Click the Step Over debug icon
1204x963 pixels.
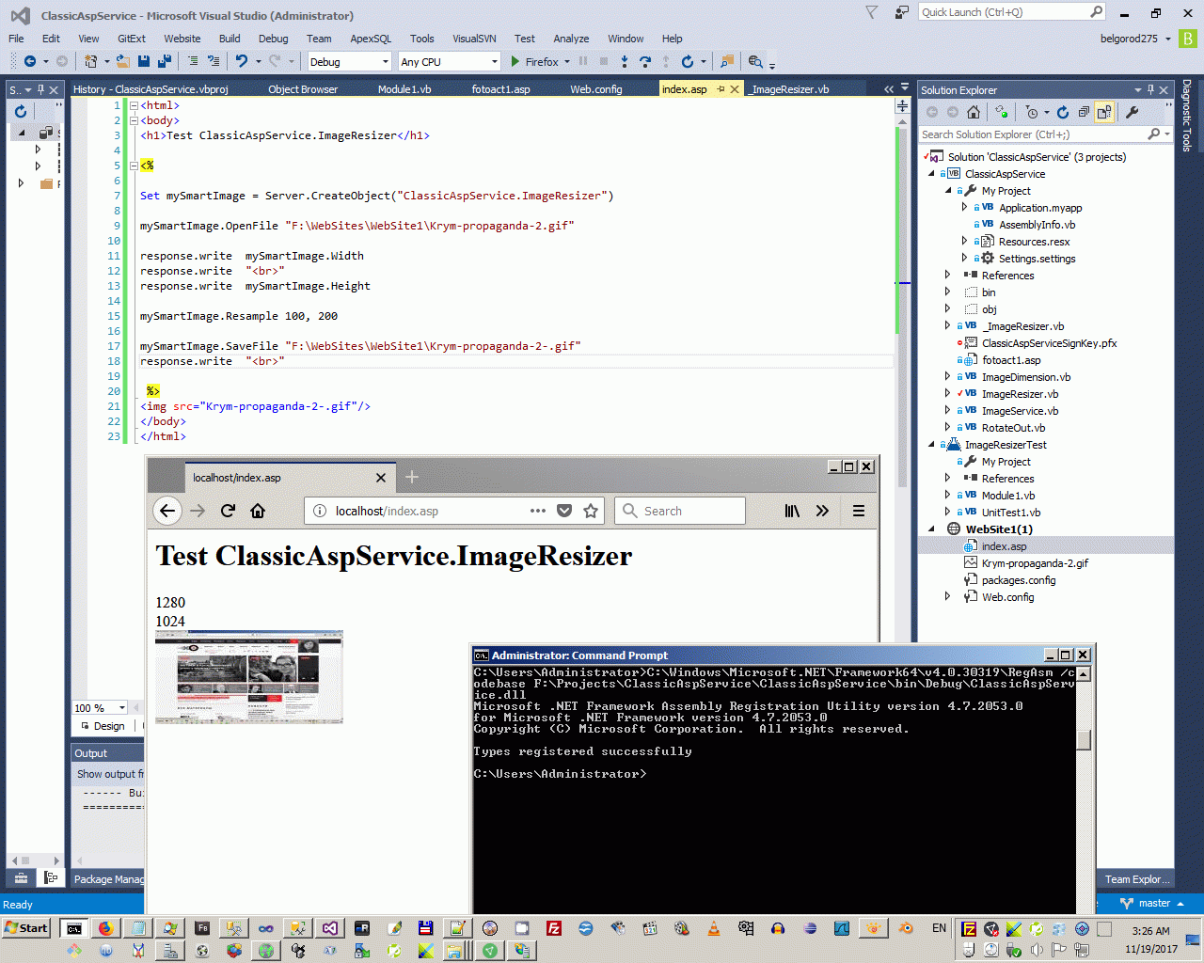[x=645, y=61]
